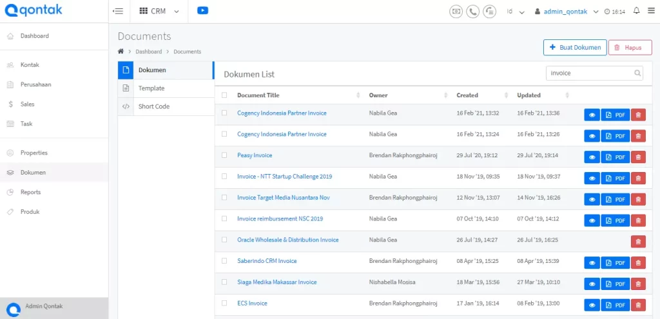The height and width of the screenshot is (319, 660).
Task: Sort by Created column arrows
Action: tap(507, 95)
